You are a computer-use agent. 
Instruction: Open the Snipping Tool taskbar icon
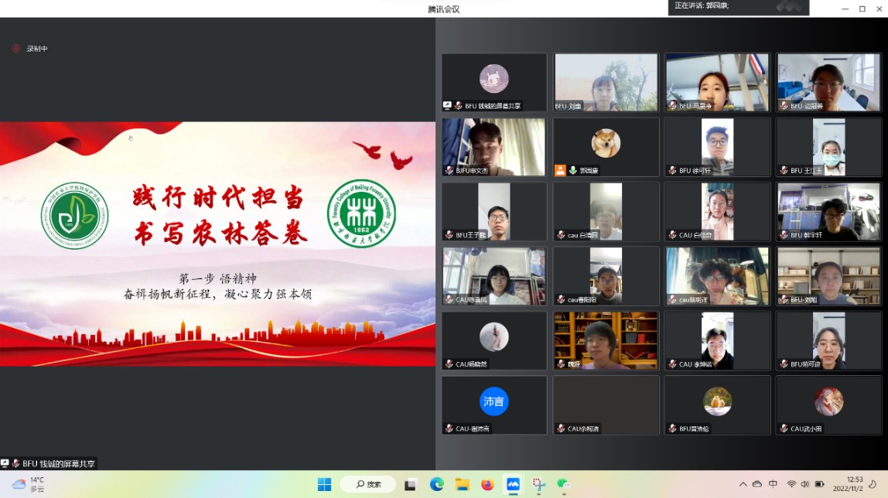click(538, 484)
